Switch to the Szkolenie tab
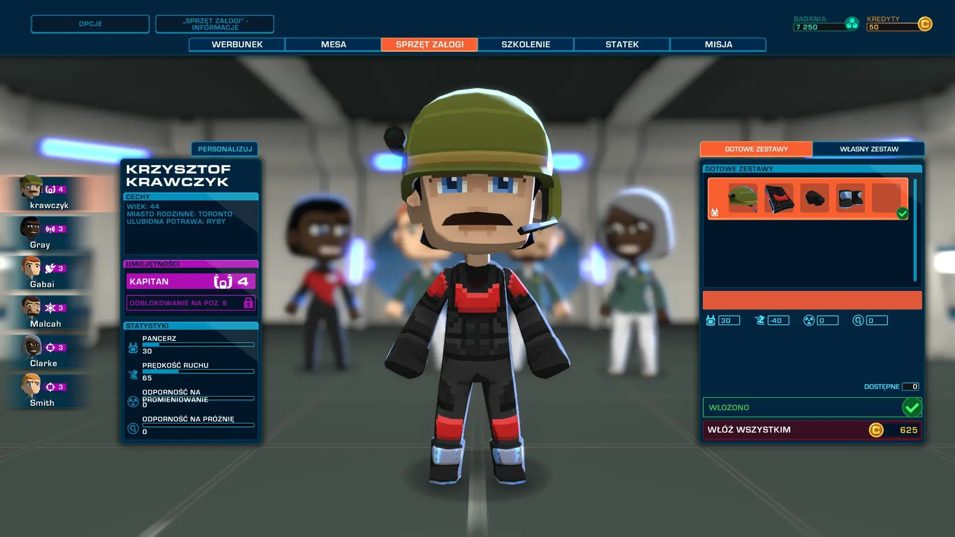955x537 pixels. 525,44
